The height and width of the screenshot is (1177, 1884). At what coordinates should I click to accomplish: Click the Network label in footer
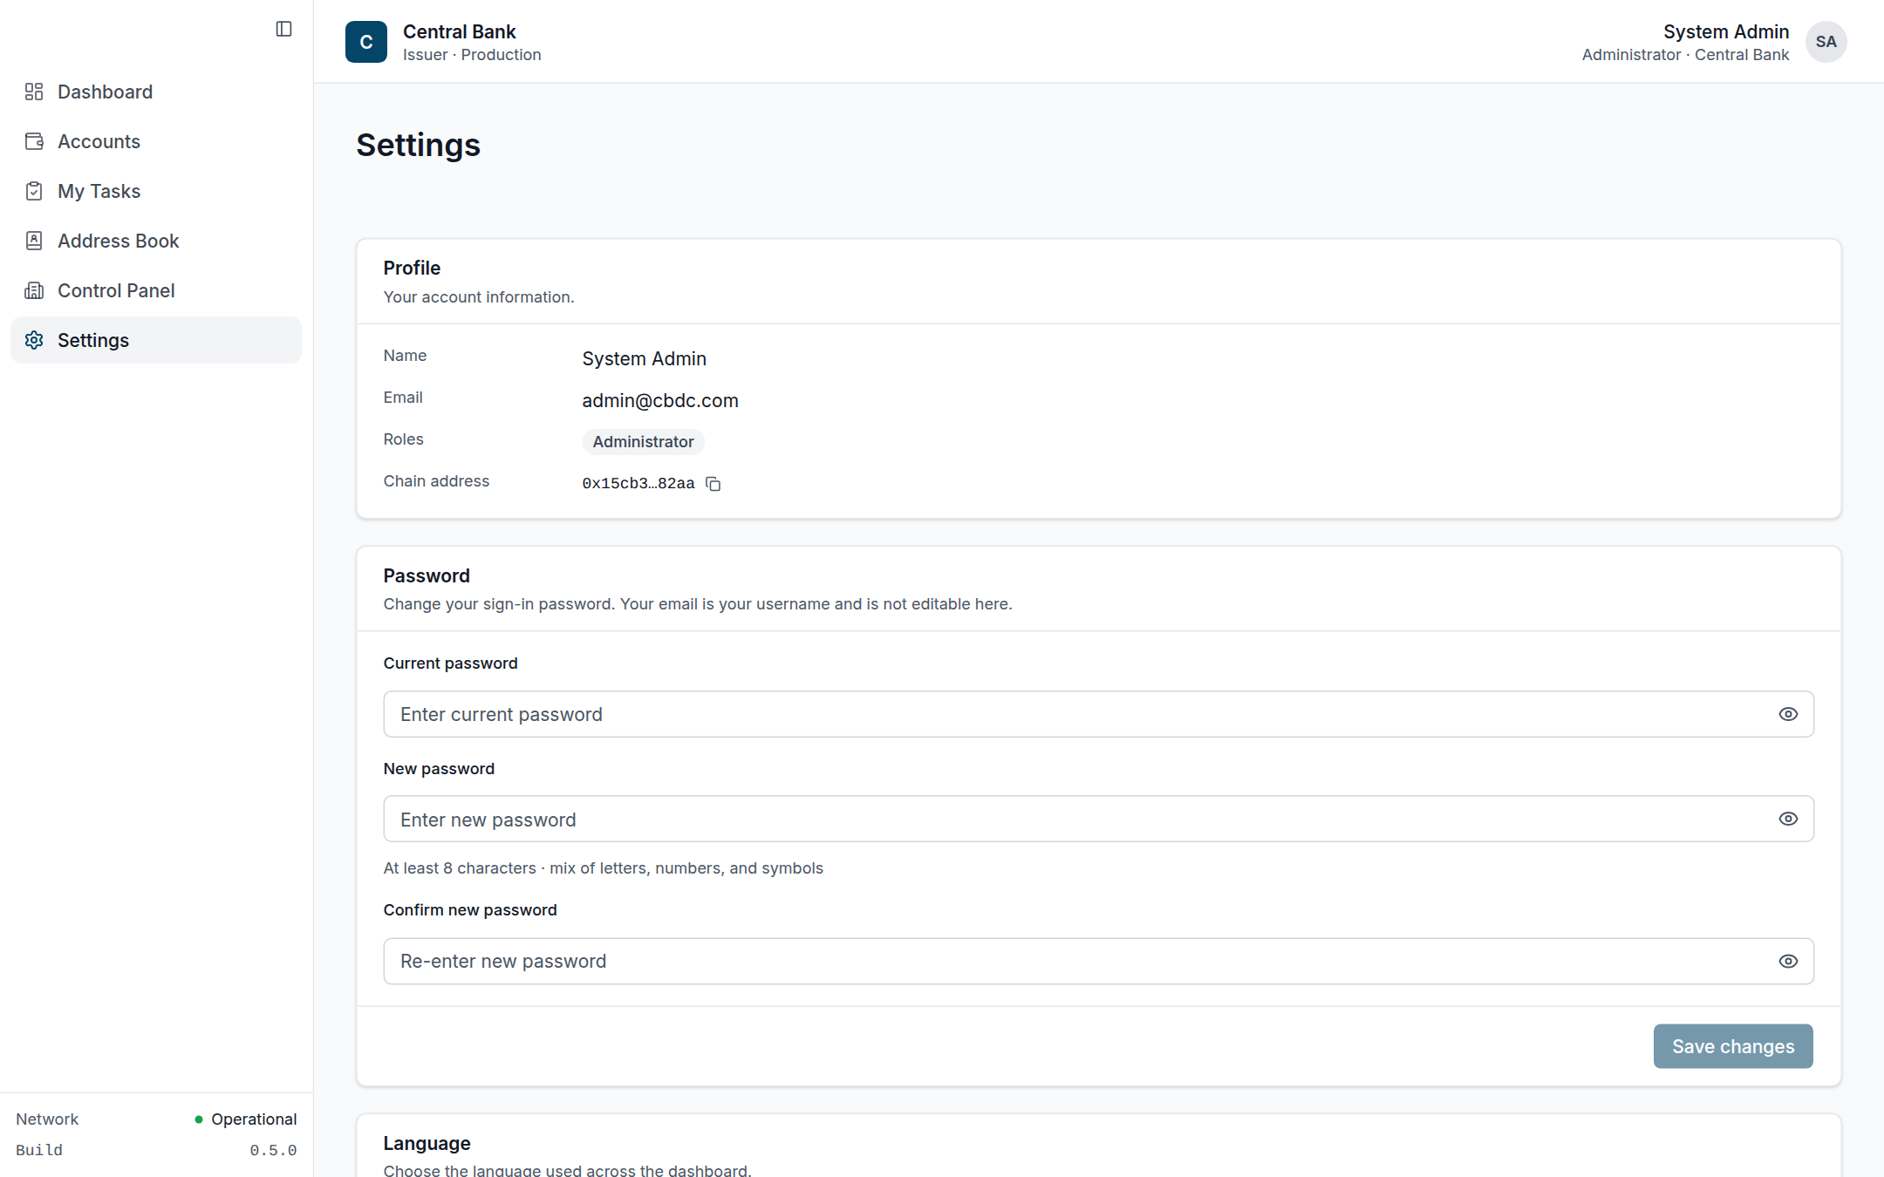coord(47,1119)
